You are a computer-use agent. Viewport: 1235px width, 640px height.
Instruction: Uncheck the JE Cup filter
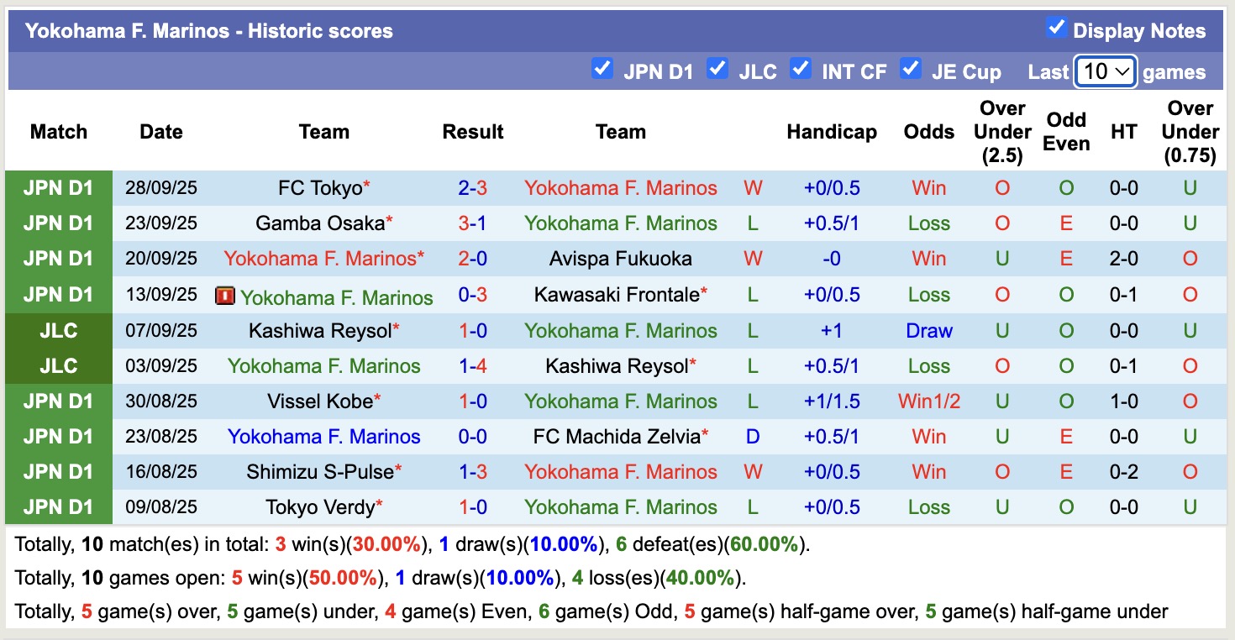[x=911, y=70]
